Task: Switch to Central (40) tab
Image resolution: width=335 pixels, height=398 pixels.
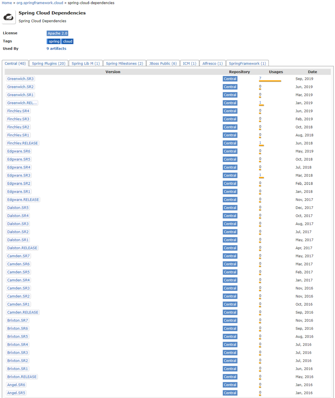Action: pos(15,63)
